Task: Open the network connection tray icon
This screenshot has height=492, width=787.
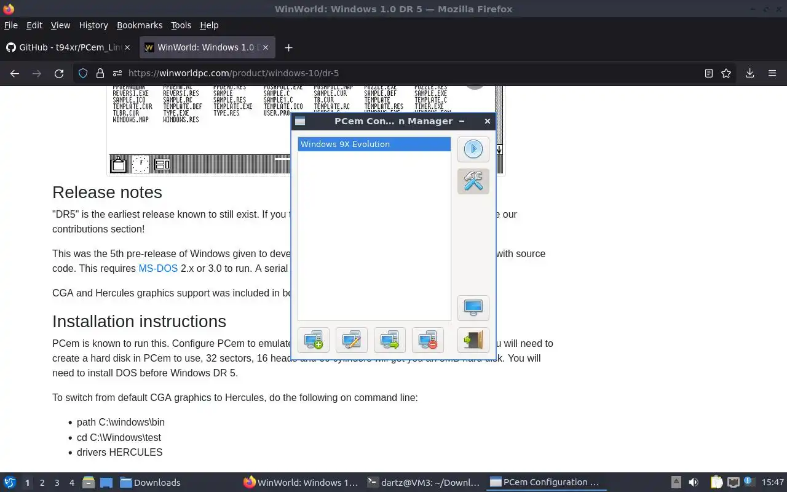Action: pyautogui.click(x=733, y=483)
